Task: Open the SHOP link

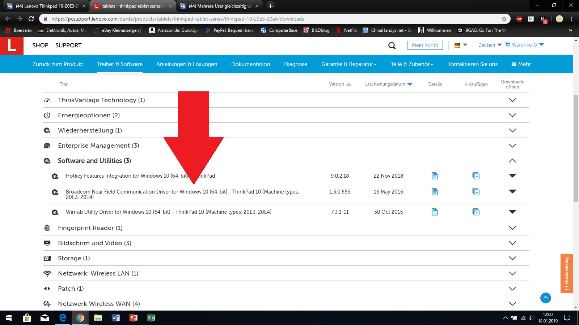Action: [40, 45]
